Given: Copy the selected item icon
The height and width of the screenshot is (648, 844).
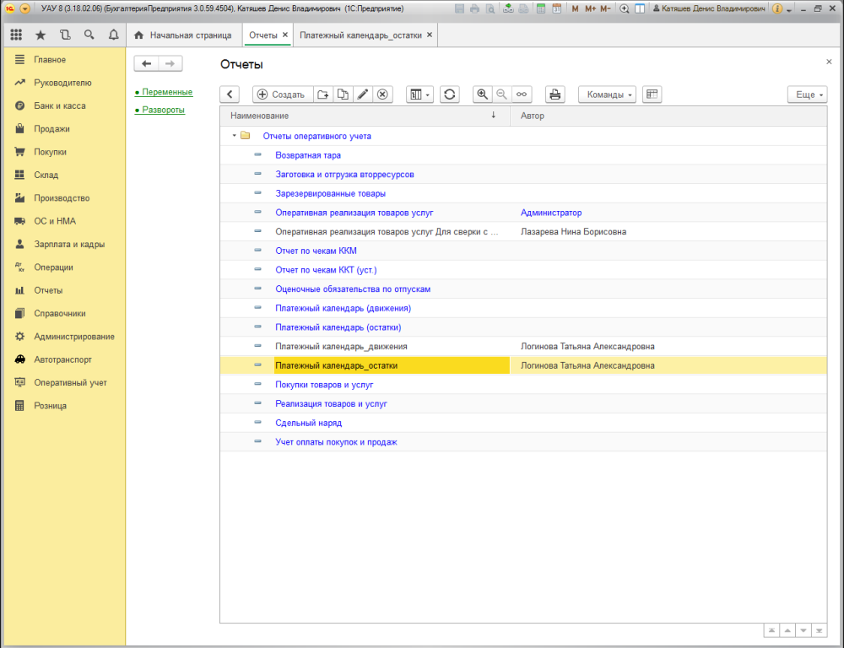Looking at the screenshot, I should tap(343, 94).
